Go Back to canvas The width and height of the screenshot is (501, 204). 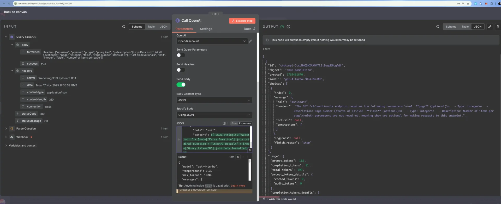click(x=15, y=12)
